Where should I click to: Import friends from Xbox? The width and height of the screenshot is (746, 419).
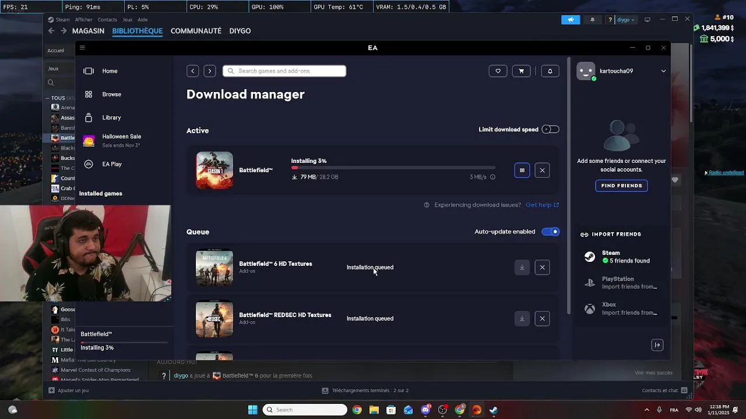click(621, 308)
